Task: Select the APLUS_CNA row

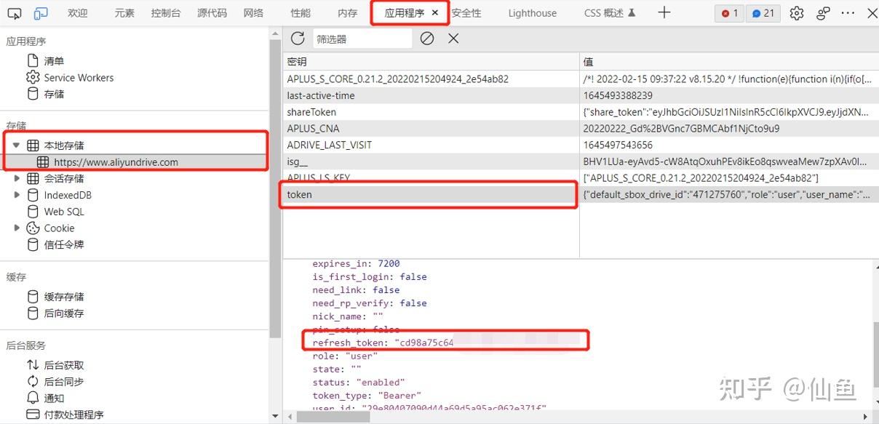Action: click(581, 129)
